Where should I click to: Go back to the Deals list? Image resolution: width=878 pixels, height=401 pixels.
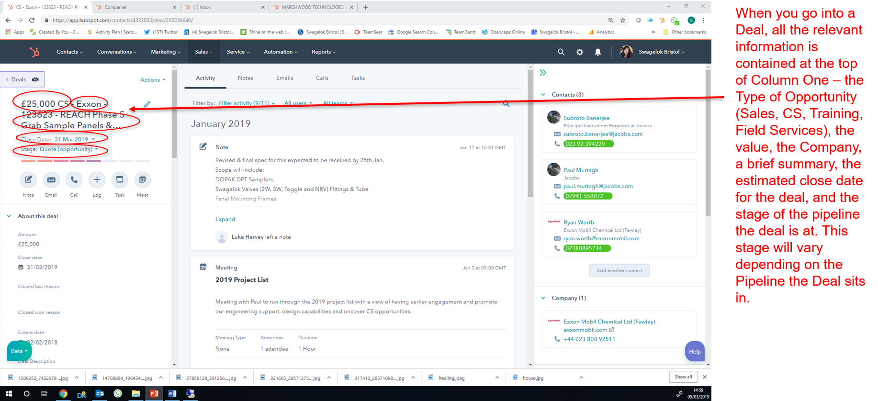[x=23, y=79]
